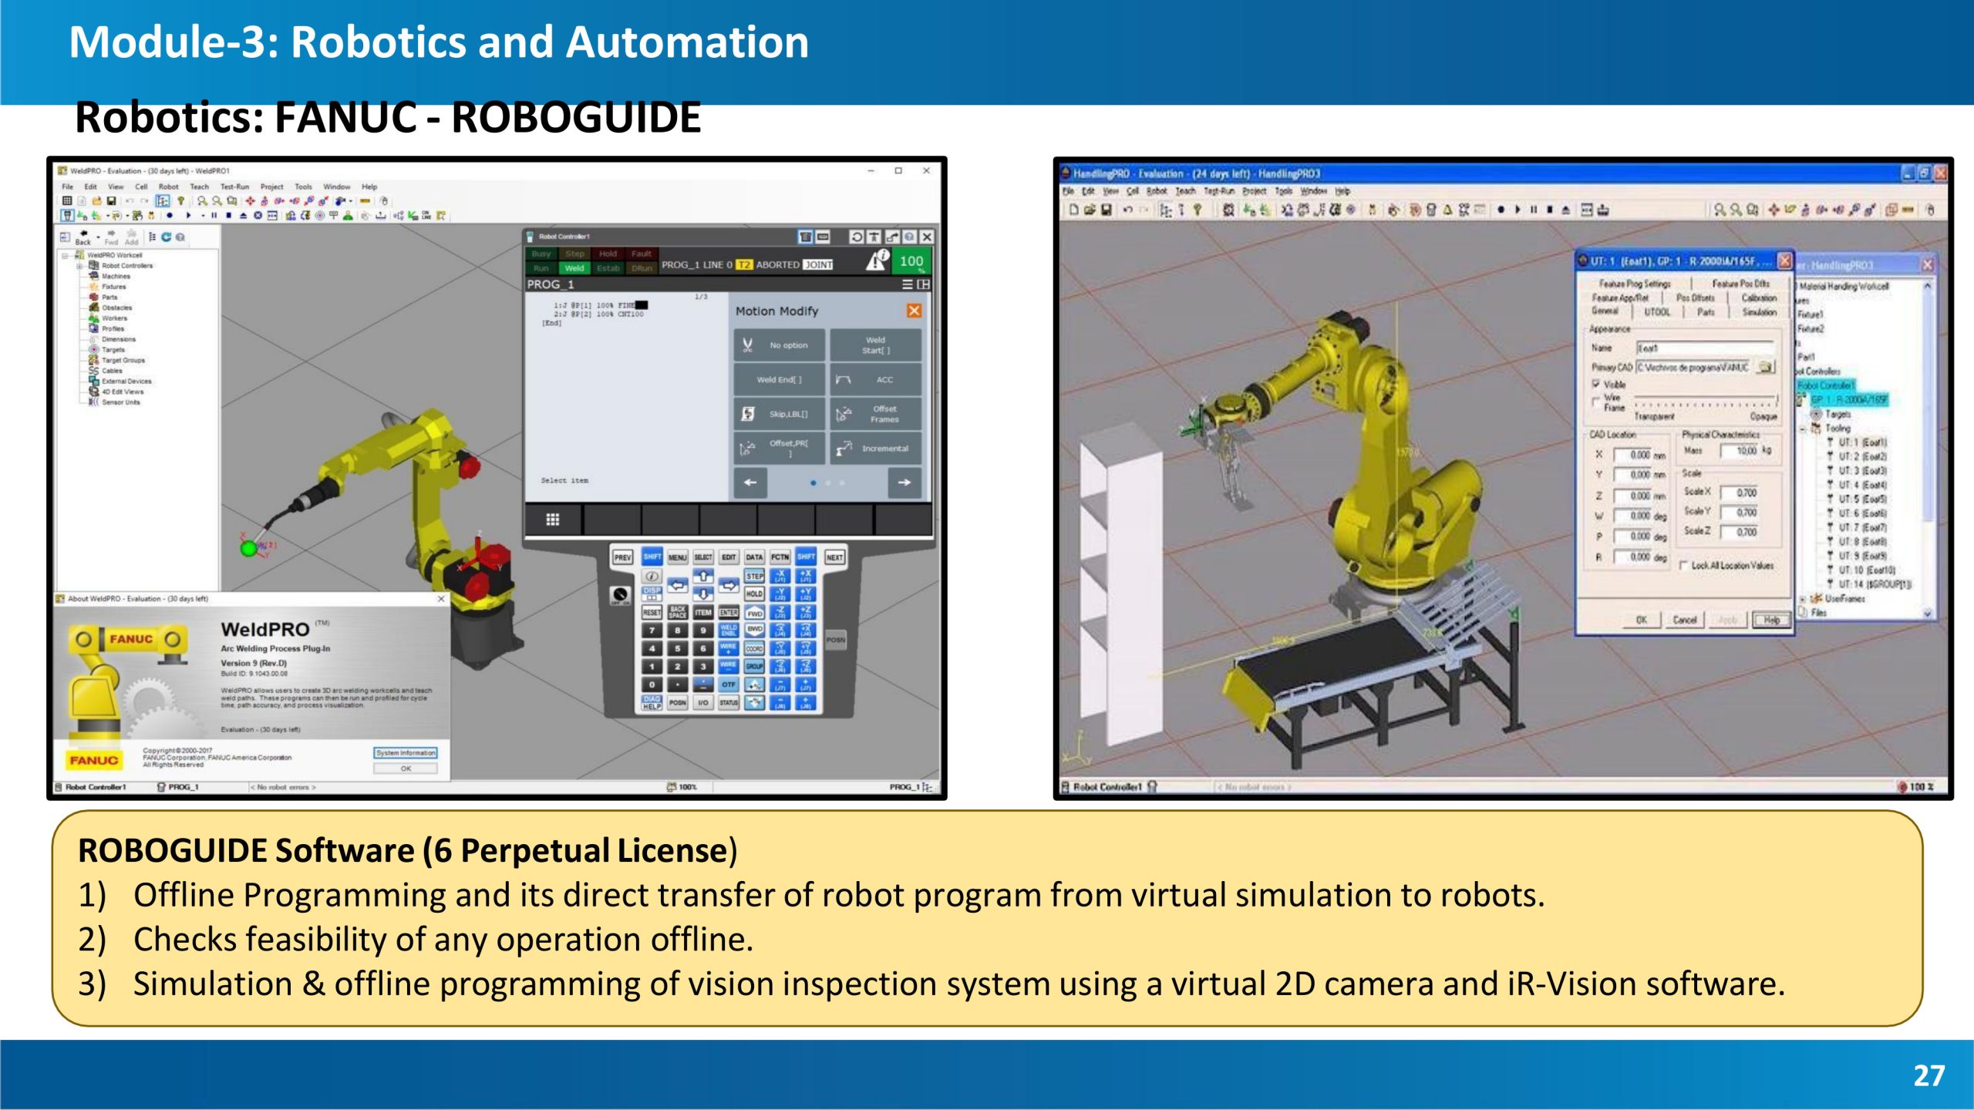Click the teach pendant icon in WeldPRO's second toolbar

(x=67, y=216)
